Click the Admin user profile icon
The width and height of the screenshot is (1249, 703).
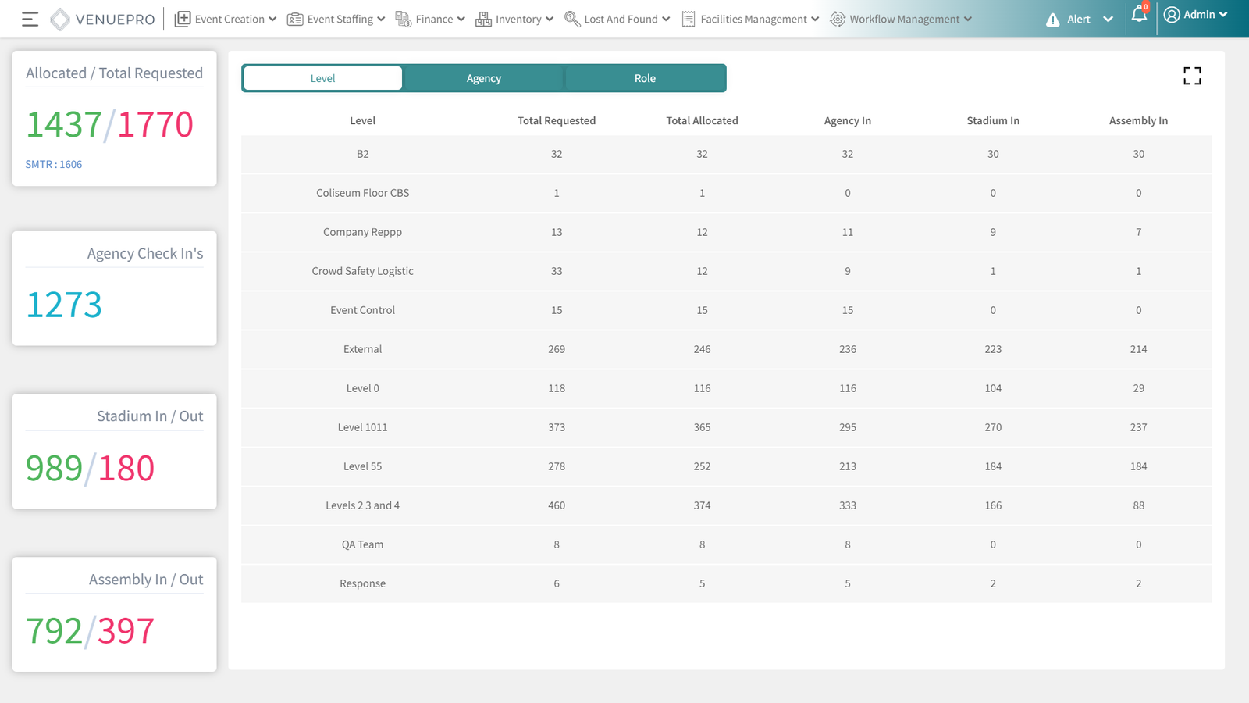1172,15
